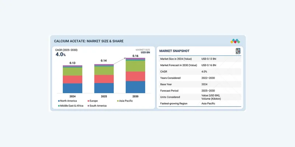Click the Middle East & Africa legend swatch

59,106
